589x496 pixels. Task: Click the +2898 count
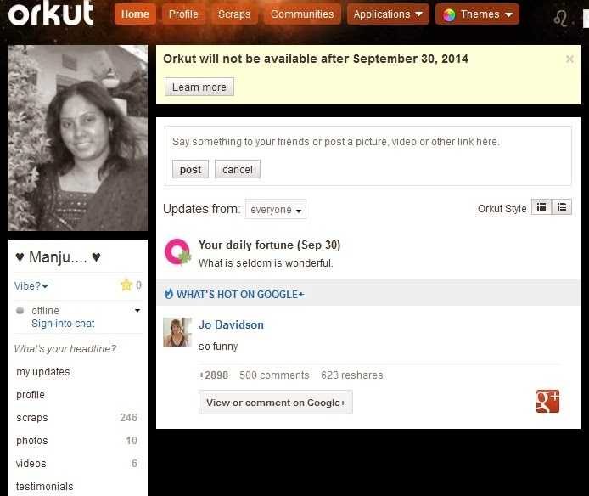click(x=213, y=375)
